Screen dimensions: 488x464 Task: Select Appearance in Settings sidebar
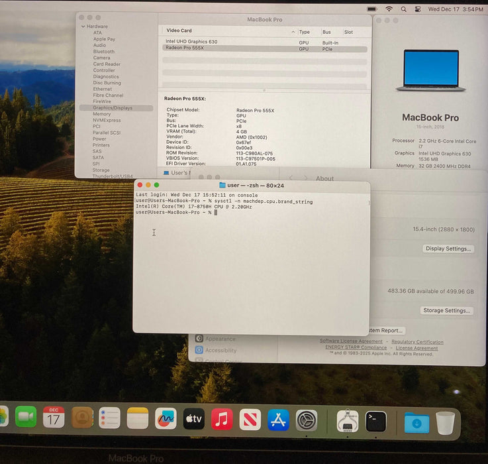coord(220,339)
